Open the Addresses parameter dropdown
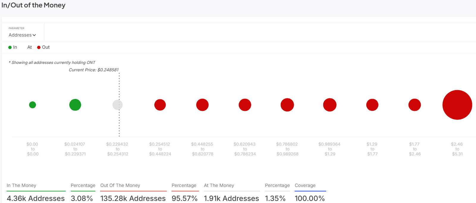 [22, 35]
